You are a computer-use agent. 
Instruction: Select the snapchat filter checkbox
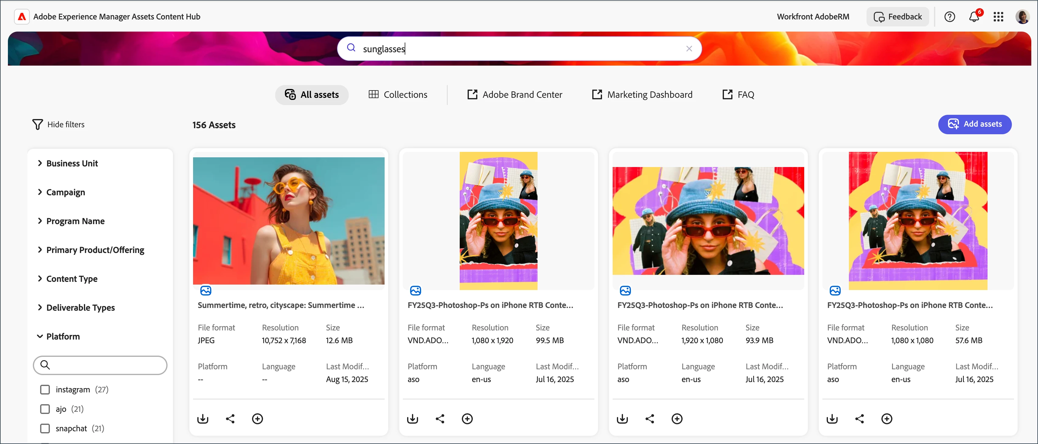45,428
